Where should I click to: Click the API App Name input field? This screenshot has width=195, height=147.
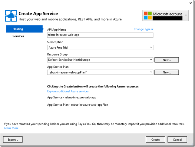click(x=100, y=35)
